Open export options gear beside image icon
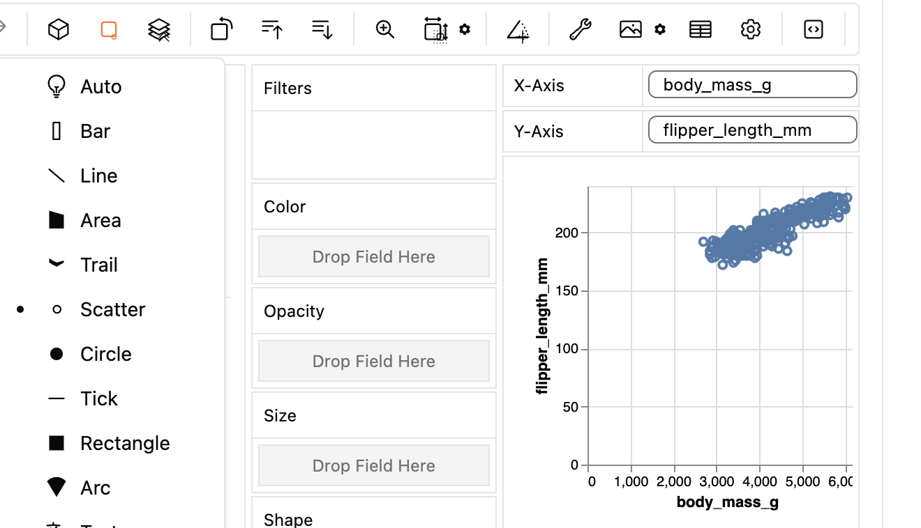The image size is (921, 528). click(660, 30)
